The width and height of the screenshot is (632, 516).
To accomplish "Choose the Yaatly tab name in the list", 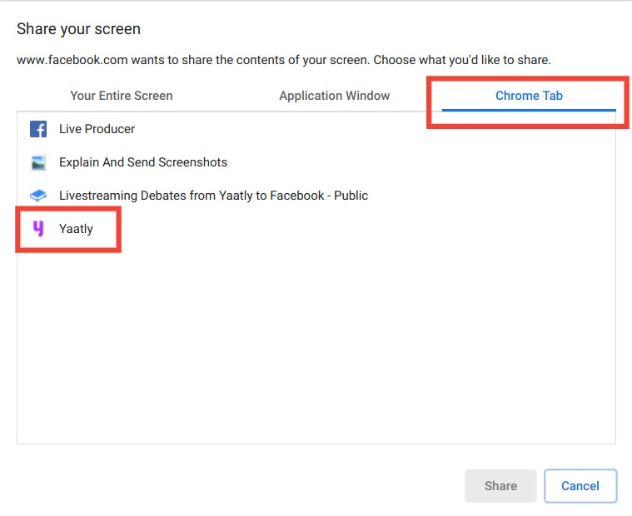I will [76, 229].
